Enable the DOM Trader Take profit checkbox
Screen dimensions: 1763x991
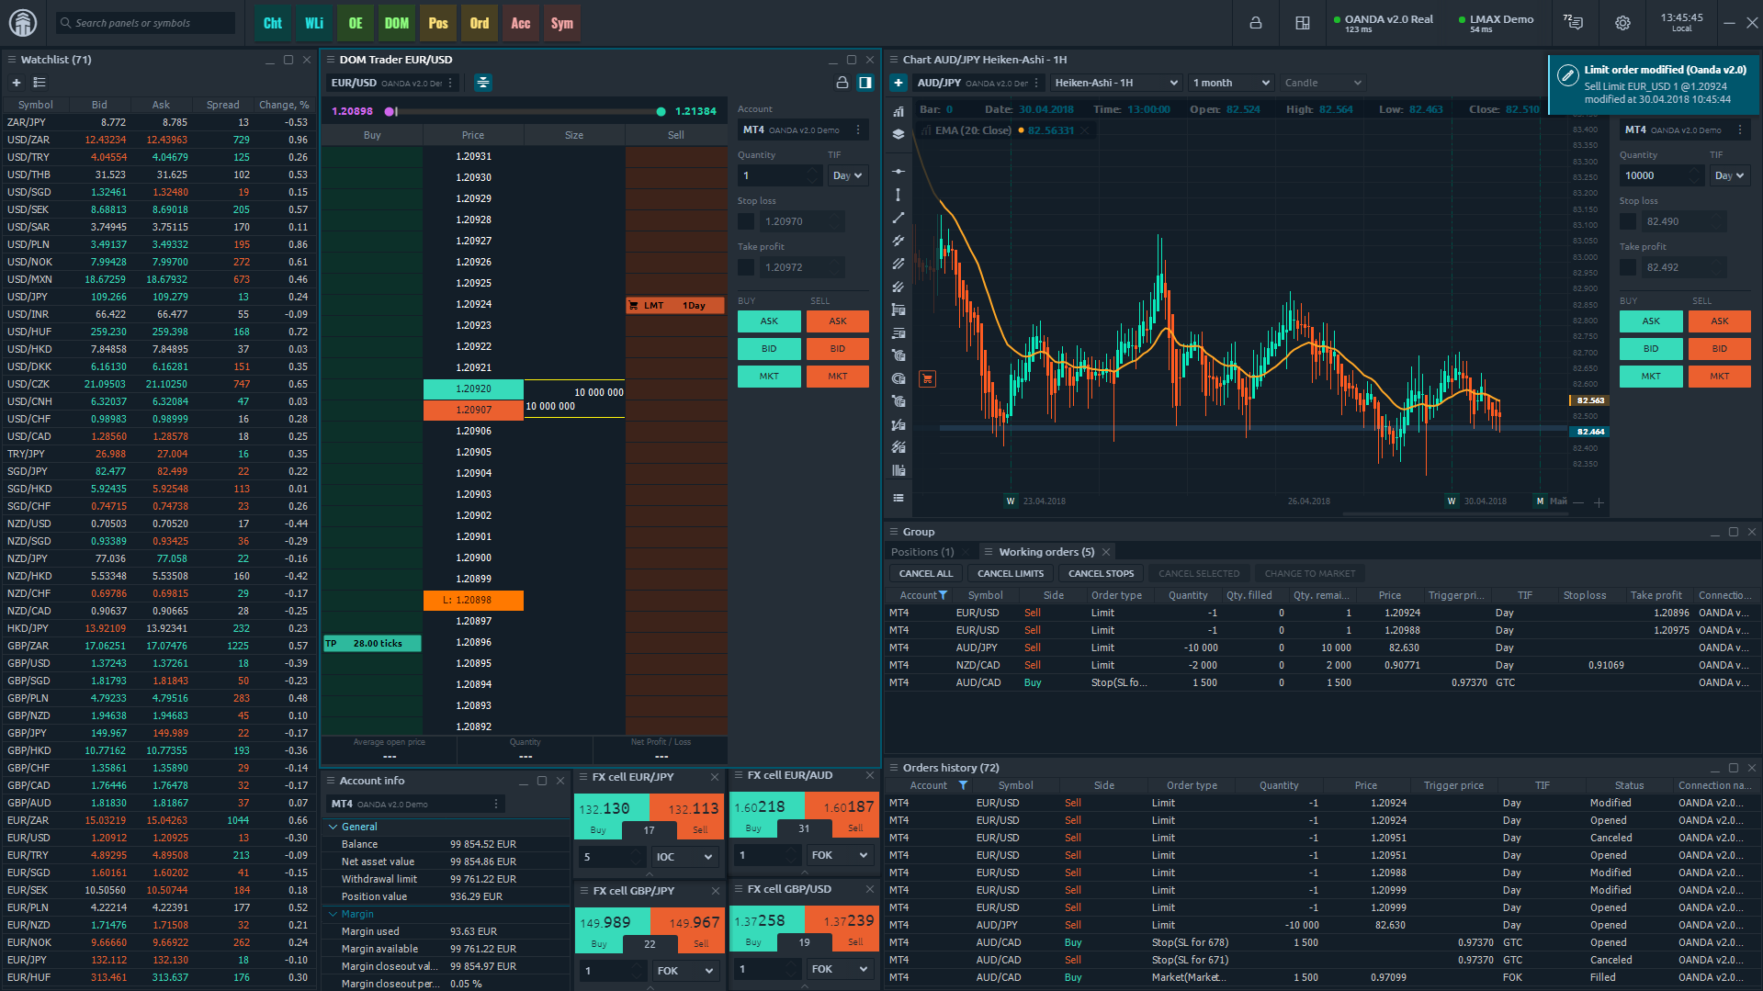pos(746,267)
